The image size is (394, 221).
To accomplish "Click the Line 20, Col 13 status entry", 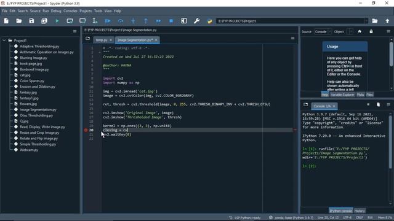I will [x=328, y=218].
